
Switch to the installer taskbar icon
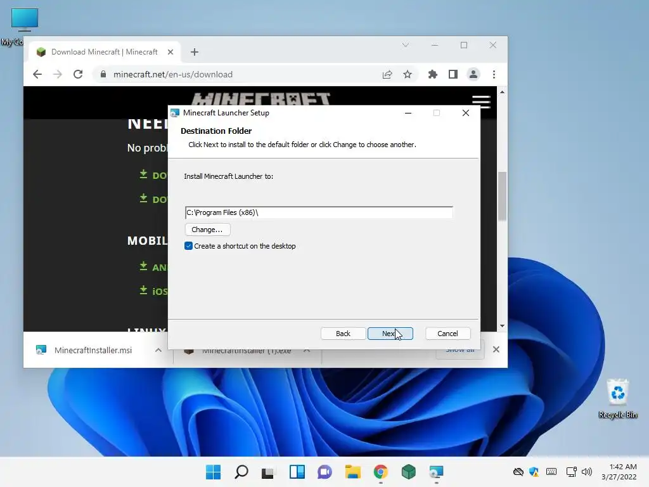click(x=436, y=472)
